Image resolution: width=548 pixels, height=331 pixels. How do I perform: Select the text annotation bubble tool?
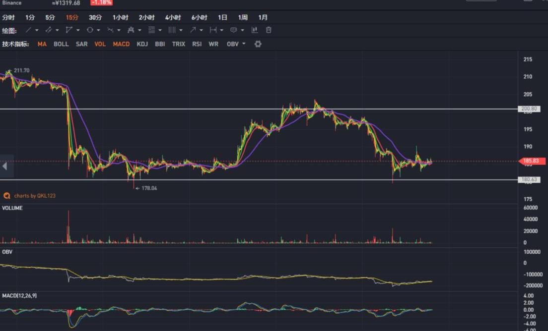(x=233, y=30)
